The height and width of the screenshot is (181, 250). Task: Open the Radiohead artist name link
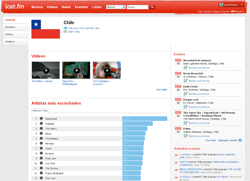tap(51, 119)
